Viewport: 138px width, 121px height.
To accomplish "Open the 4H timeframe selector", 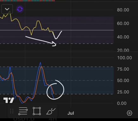I will tap(53, 119).
